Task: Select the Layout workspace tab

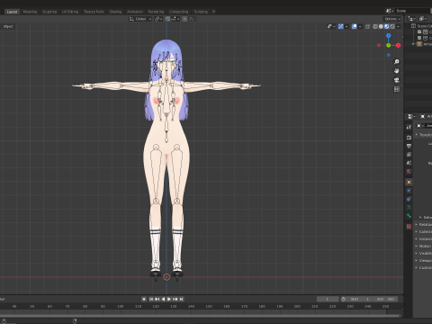Action: point(12,12)
